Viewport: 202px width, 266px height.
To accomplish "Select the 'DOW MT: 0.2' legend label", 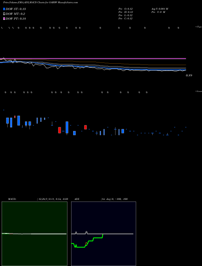I will point(15,14).
